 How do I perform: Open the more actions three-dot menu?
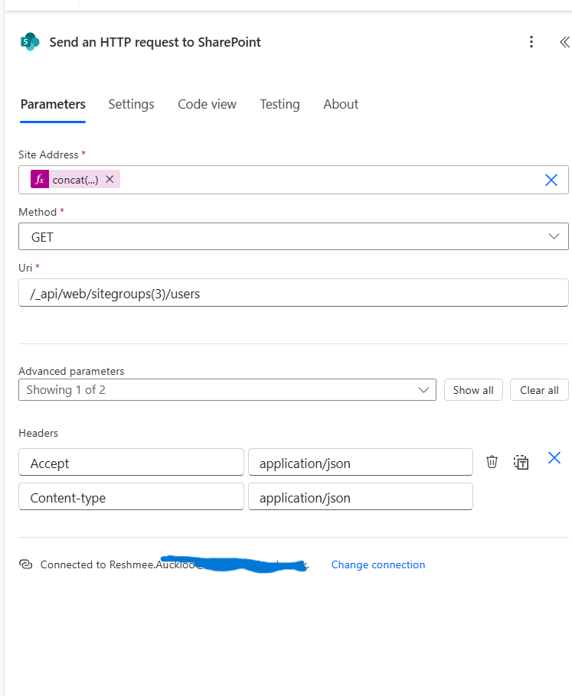531,42
